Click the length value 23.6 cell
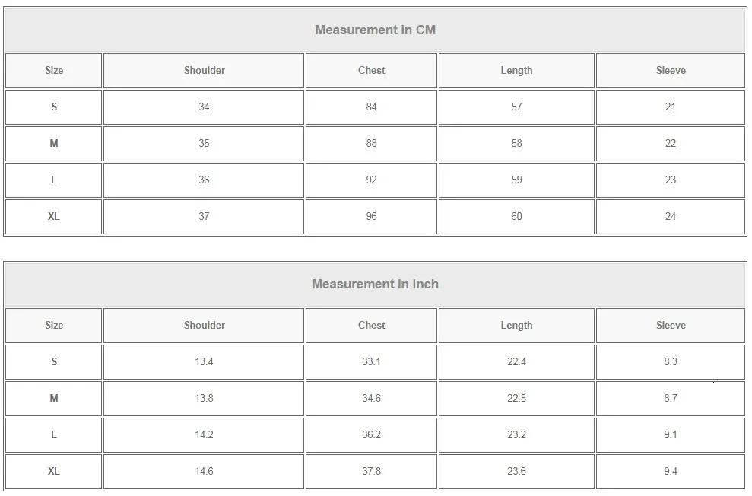Screen dimensions: 752x496 [x=516, y=472]
